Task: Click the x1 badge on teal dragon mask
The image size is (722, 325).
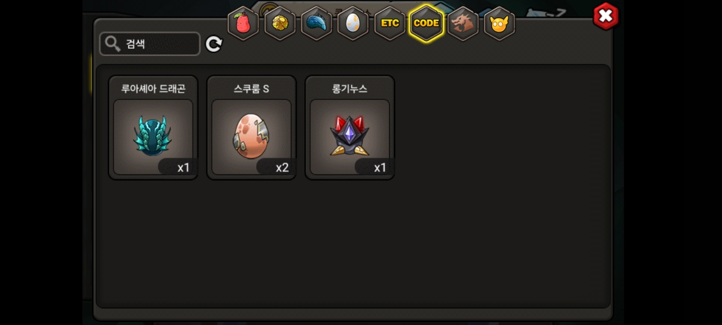Action: point(184,168)
